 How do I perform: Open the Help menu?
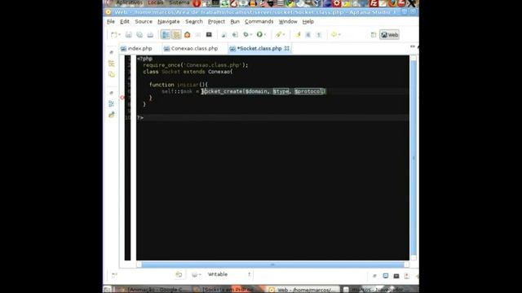pyautogui.click(x=308, y=22)
